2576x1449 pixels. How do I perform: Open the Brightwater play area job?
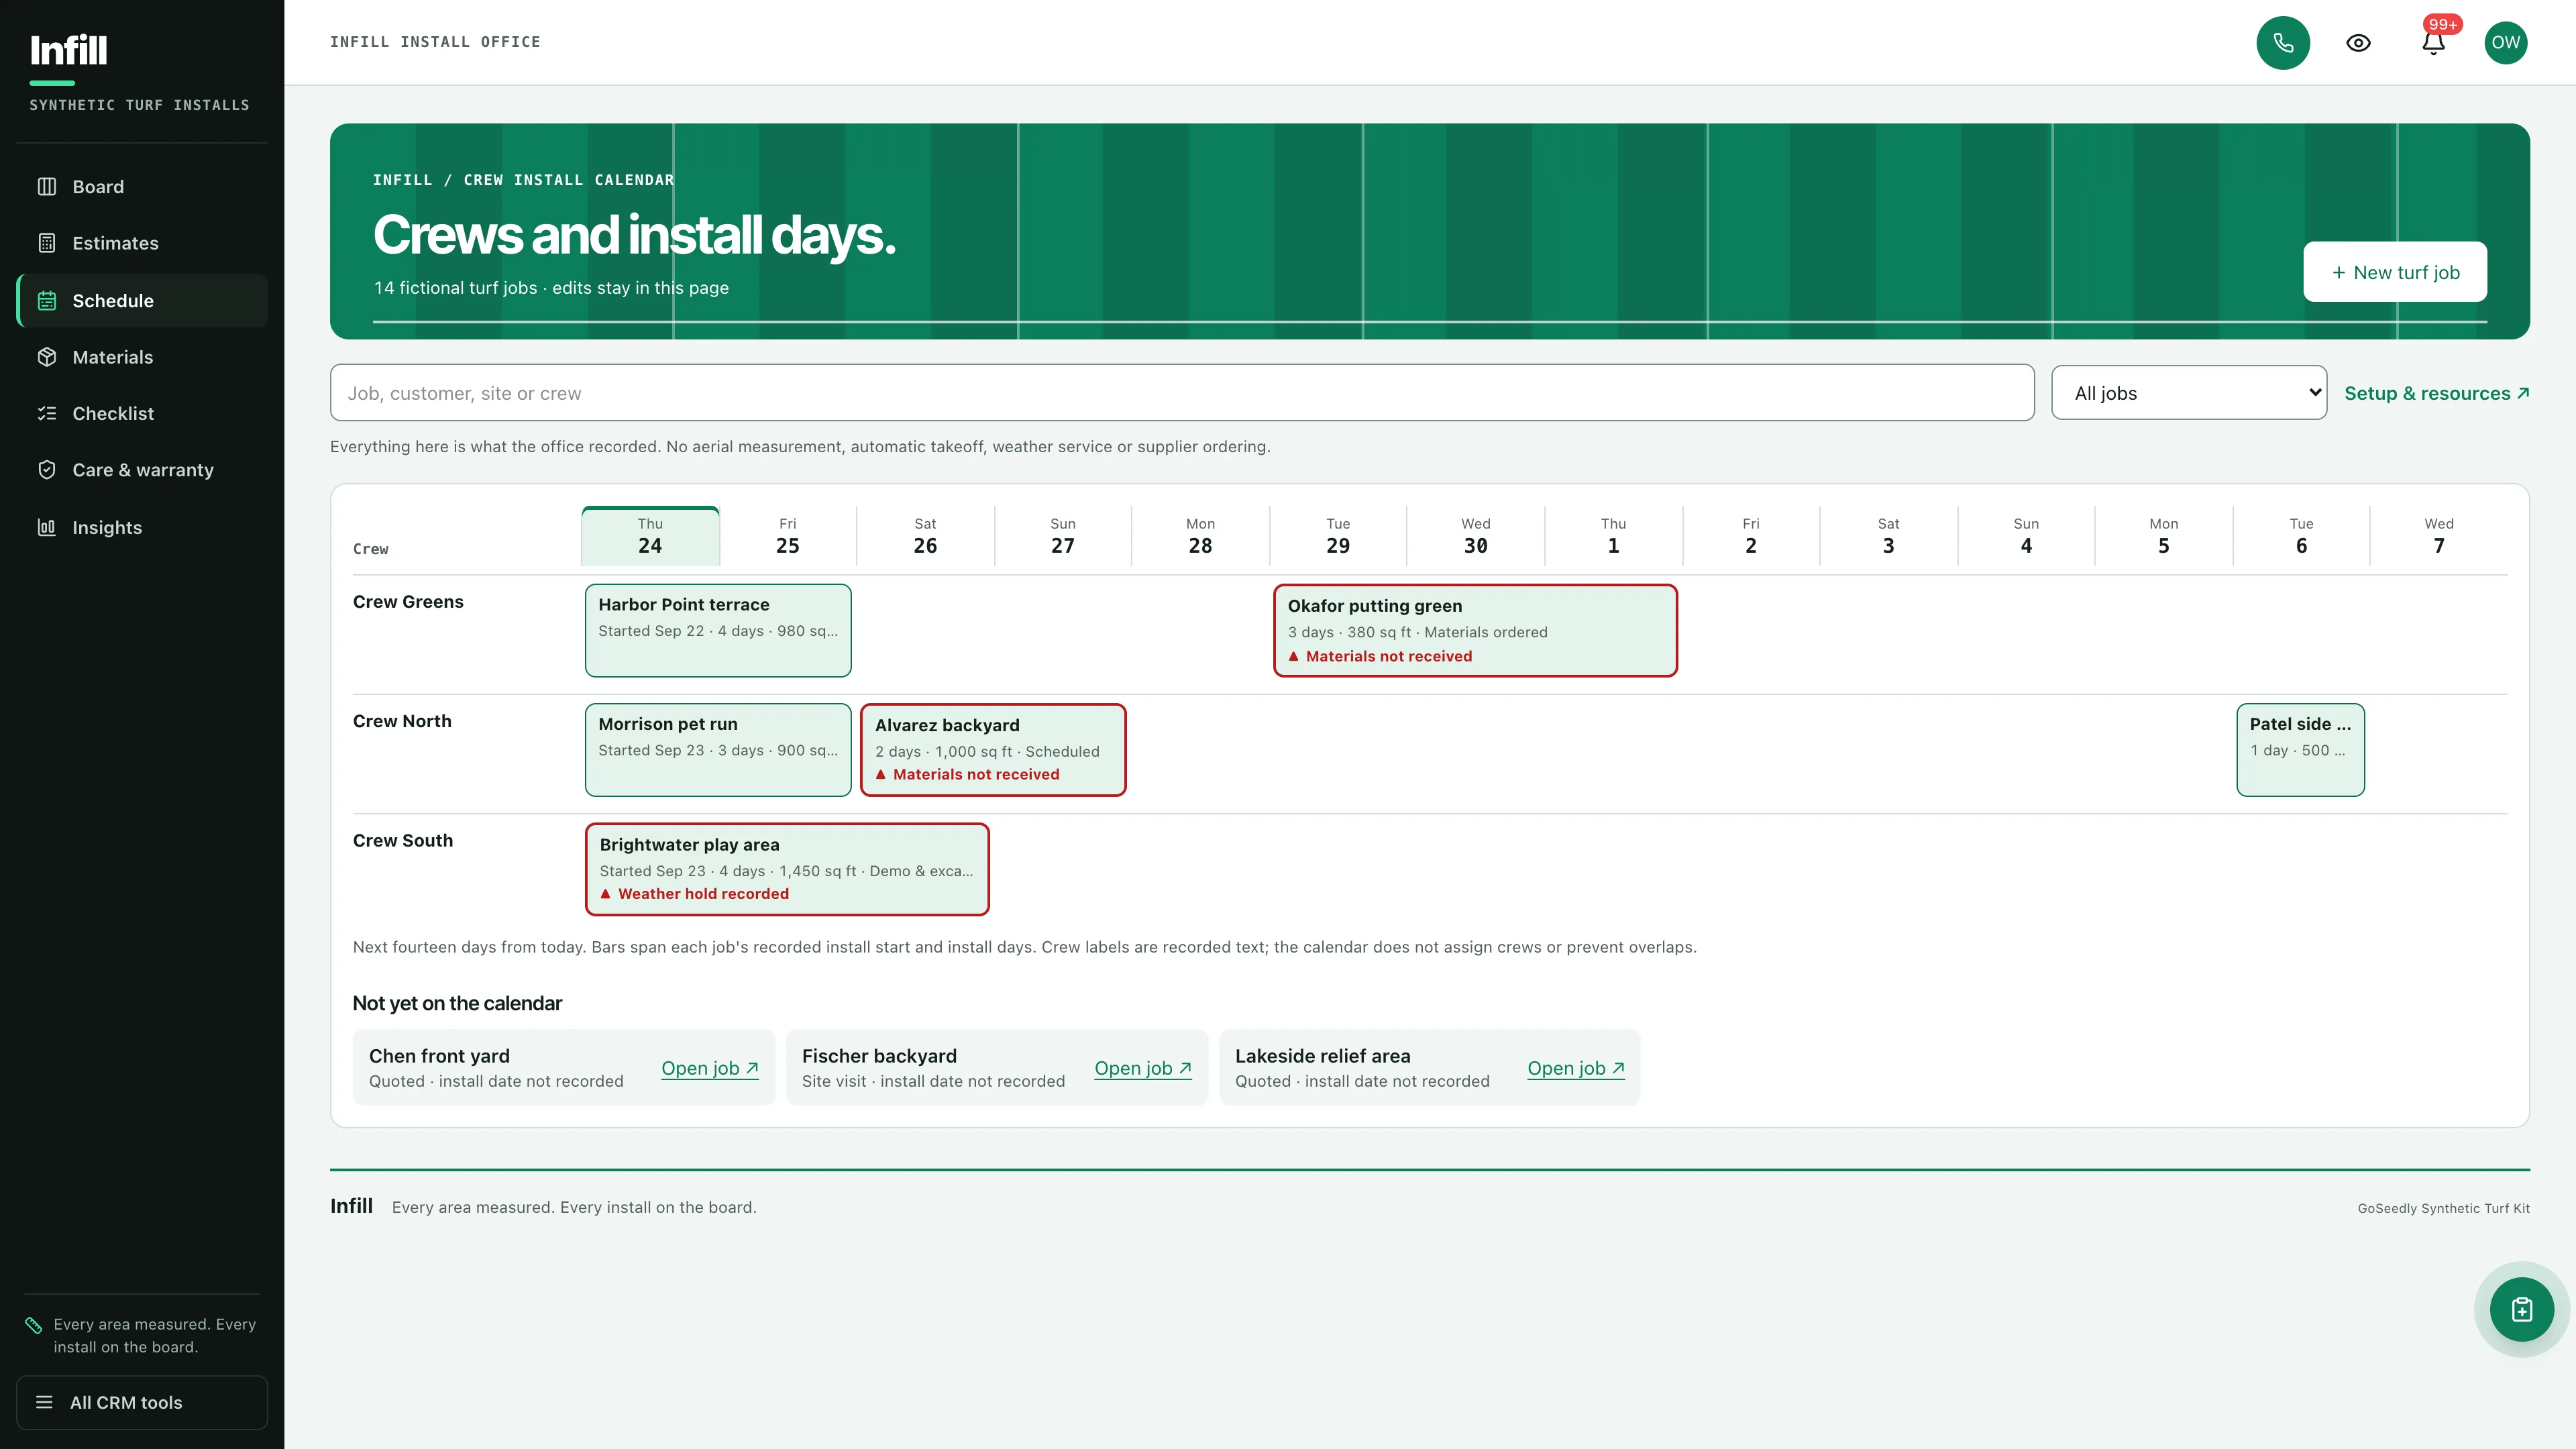[x=787, y=869]
